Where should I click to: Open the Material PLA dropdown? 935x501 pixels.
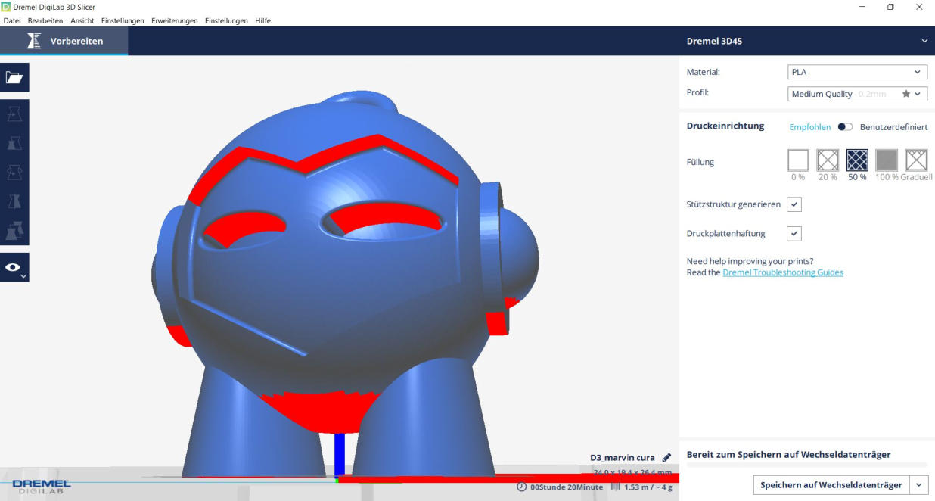857,72
